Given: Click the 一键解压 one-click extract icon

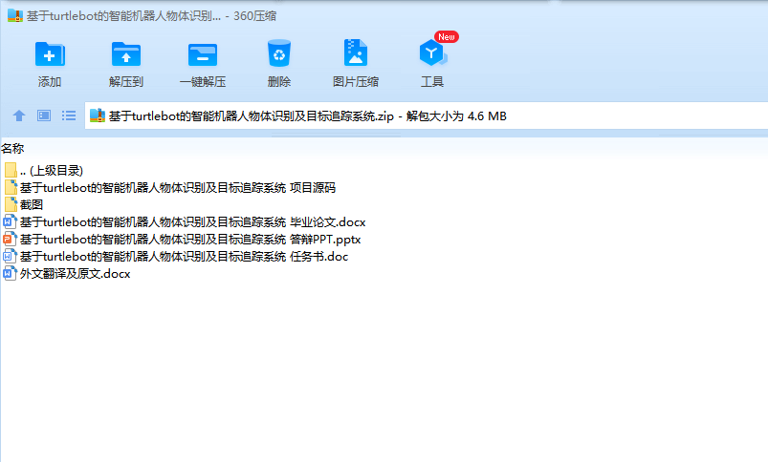Looking at the screenshot, I should [x=203, y=54].
